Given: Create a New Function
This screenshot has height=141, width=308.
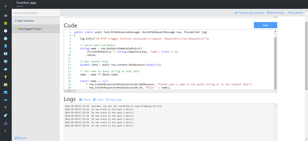Looking at the screenshot, I should (24, 21).
